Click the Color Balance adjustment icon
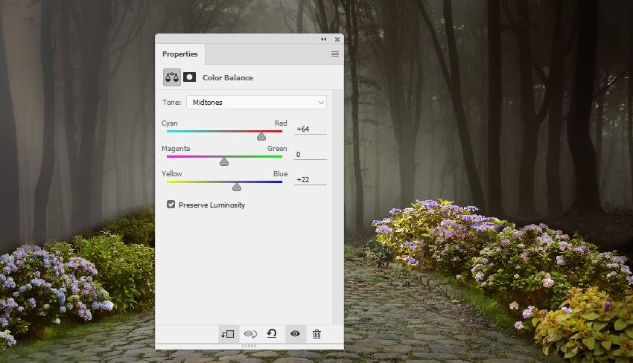The width and height of the screenshot is (633, 363). pos(172,77)
